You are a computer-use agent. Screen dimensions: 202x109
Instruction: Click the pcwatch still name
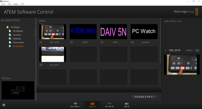(146, 42)
